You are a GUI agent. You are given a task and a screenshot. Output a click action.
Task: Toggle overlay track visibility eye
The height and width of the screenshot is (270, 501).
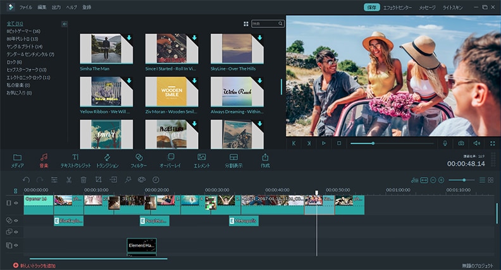click(x=16, y=232)
